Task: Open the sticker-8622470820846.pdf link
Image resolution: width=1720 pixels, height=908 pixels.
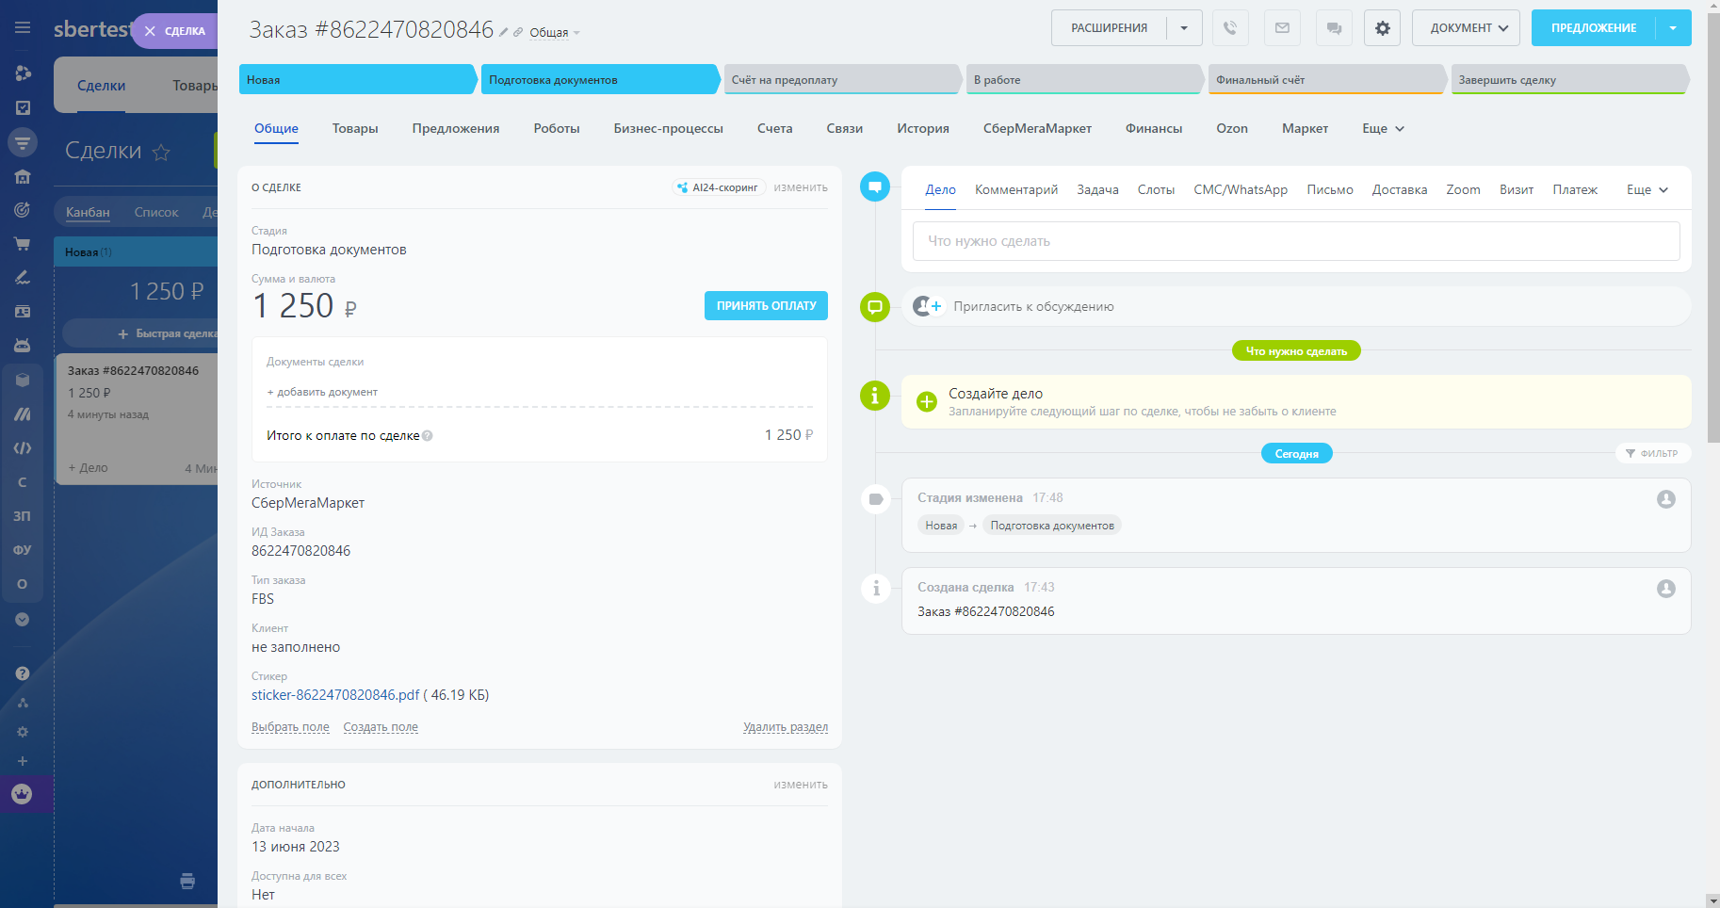Action: (x=335, y=695)
